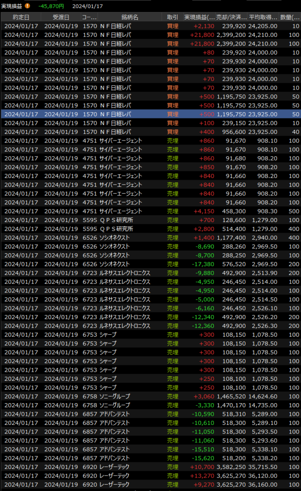Viewport: 301px width, 491px height.
Task: Click the 売却/決済 column header
Action: coord(232,17)
